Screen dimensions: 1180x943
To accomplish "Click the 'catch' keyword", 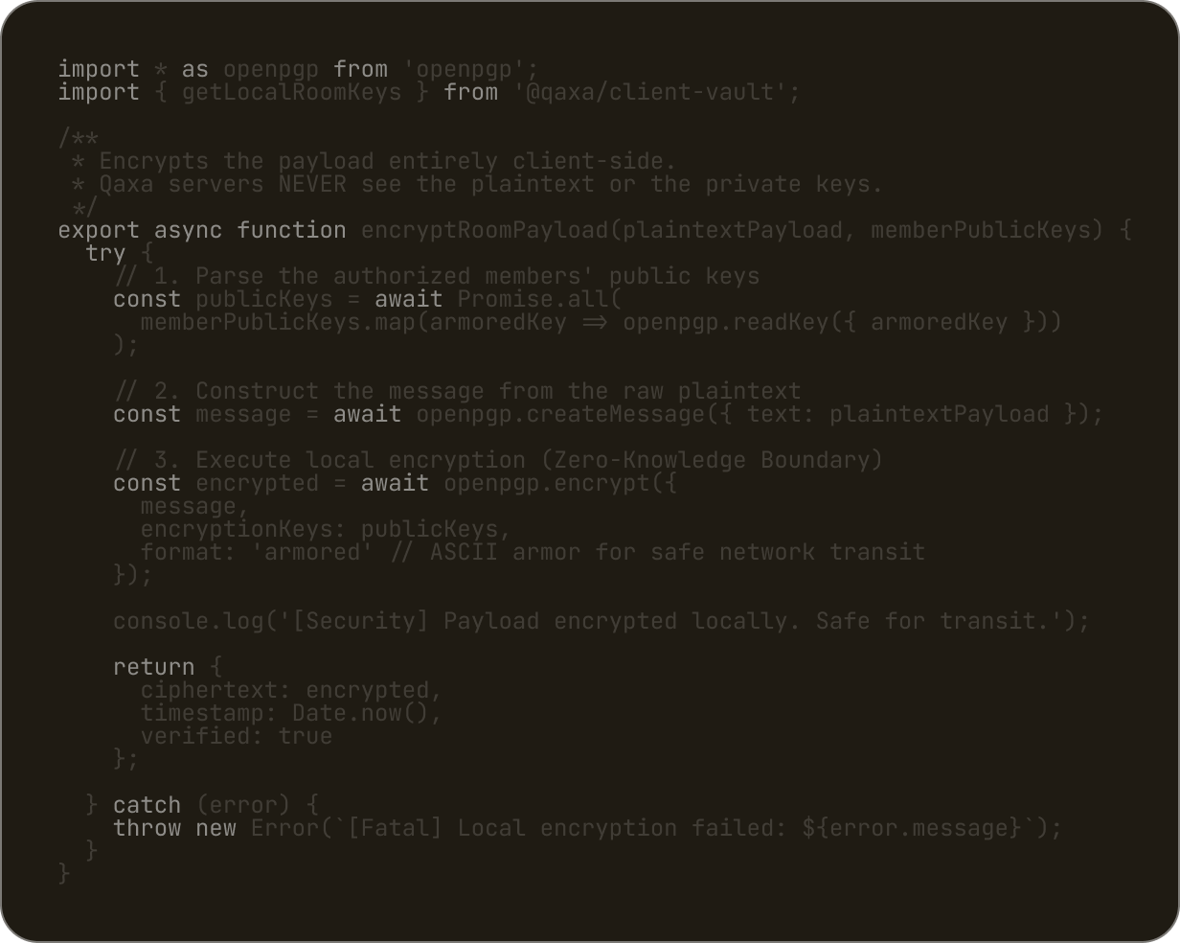I will coord(147,805).
